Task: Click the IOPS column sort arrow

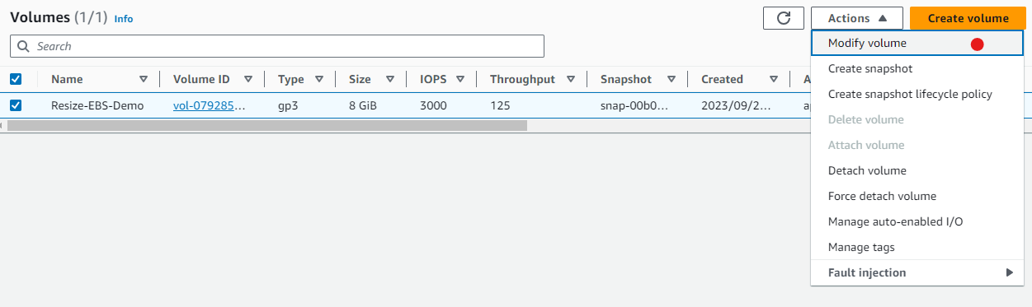Action: pos(459,80)
